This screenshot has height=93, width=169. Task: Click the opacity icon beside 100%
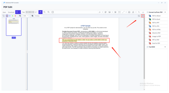tap(20, 16)
